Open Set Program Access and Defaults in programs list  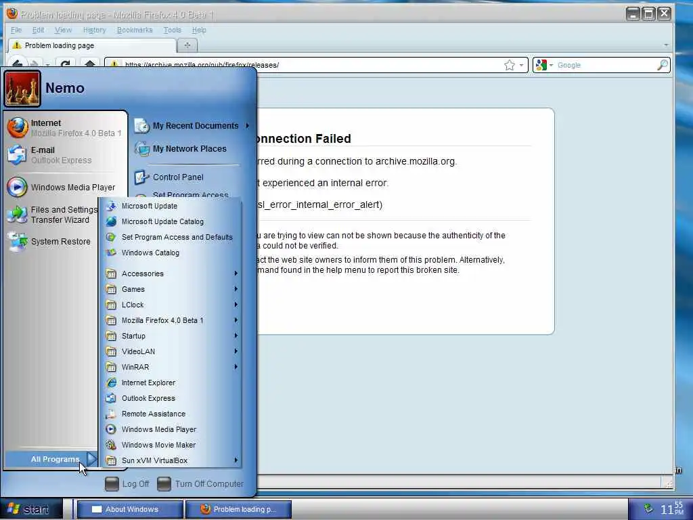pyautogui.click(x=170, y=237)
